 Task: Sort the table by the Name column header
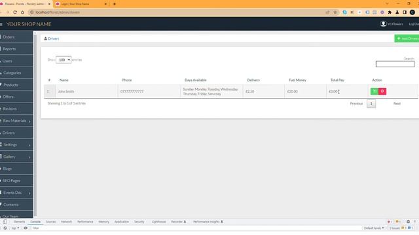click(x=64, y=80)
